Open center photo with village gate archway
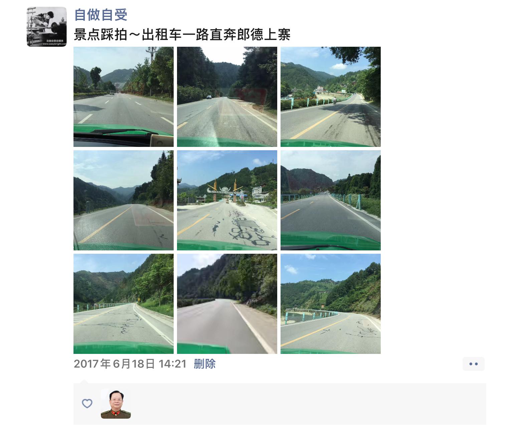513x425 pixels. pos(227,200)
